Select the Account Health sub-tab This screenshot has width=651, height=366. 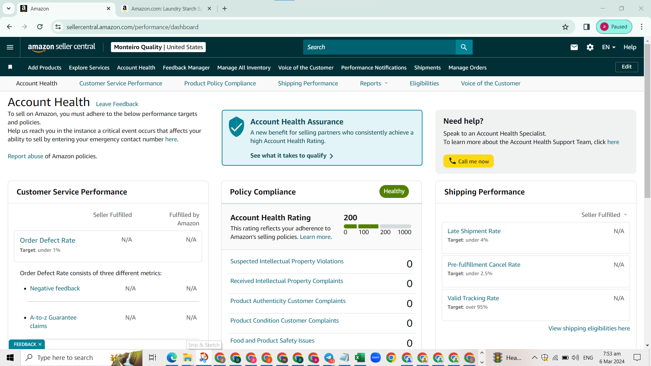pos(37,83)
